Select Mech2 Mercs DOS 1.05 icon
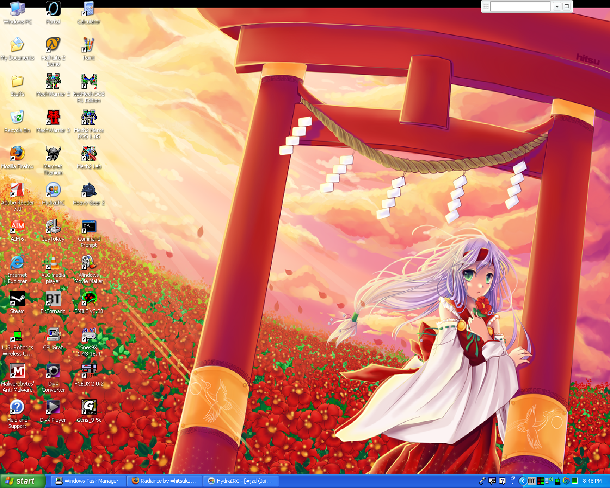Image resolution: width=610 pixels, height=488 pixels. 89,124
